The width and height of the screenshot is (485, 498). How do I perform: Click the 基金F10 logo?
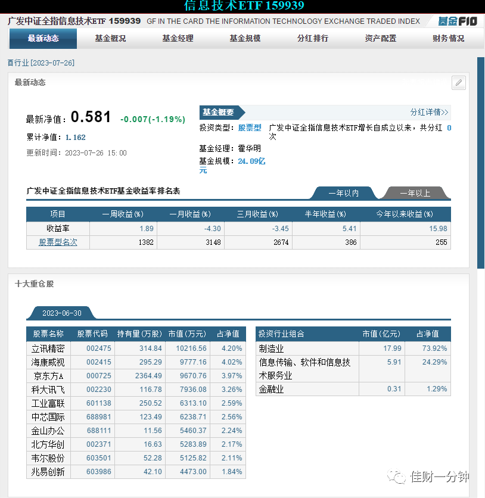[x=458, y=21]
